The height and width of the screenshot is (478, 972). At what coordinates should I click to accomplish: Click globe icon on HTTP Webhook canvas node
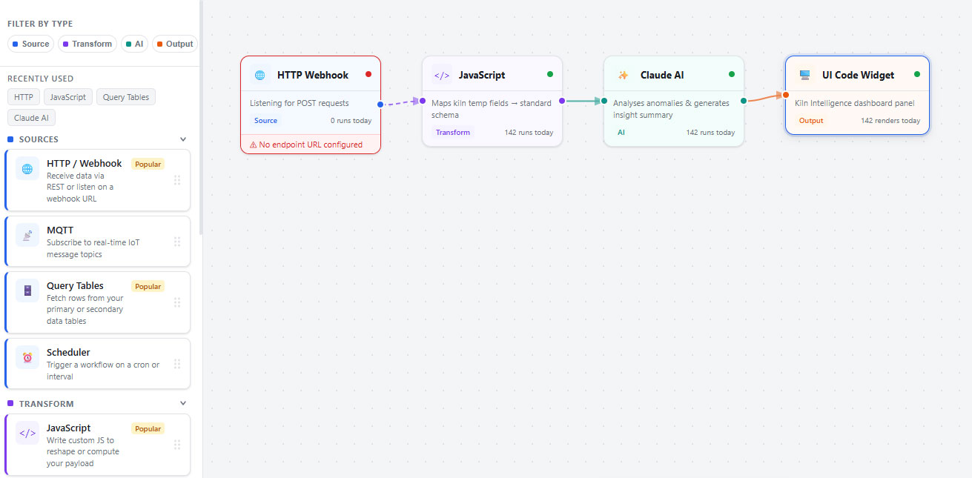(x=259, y=75)
